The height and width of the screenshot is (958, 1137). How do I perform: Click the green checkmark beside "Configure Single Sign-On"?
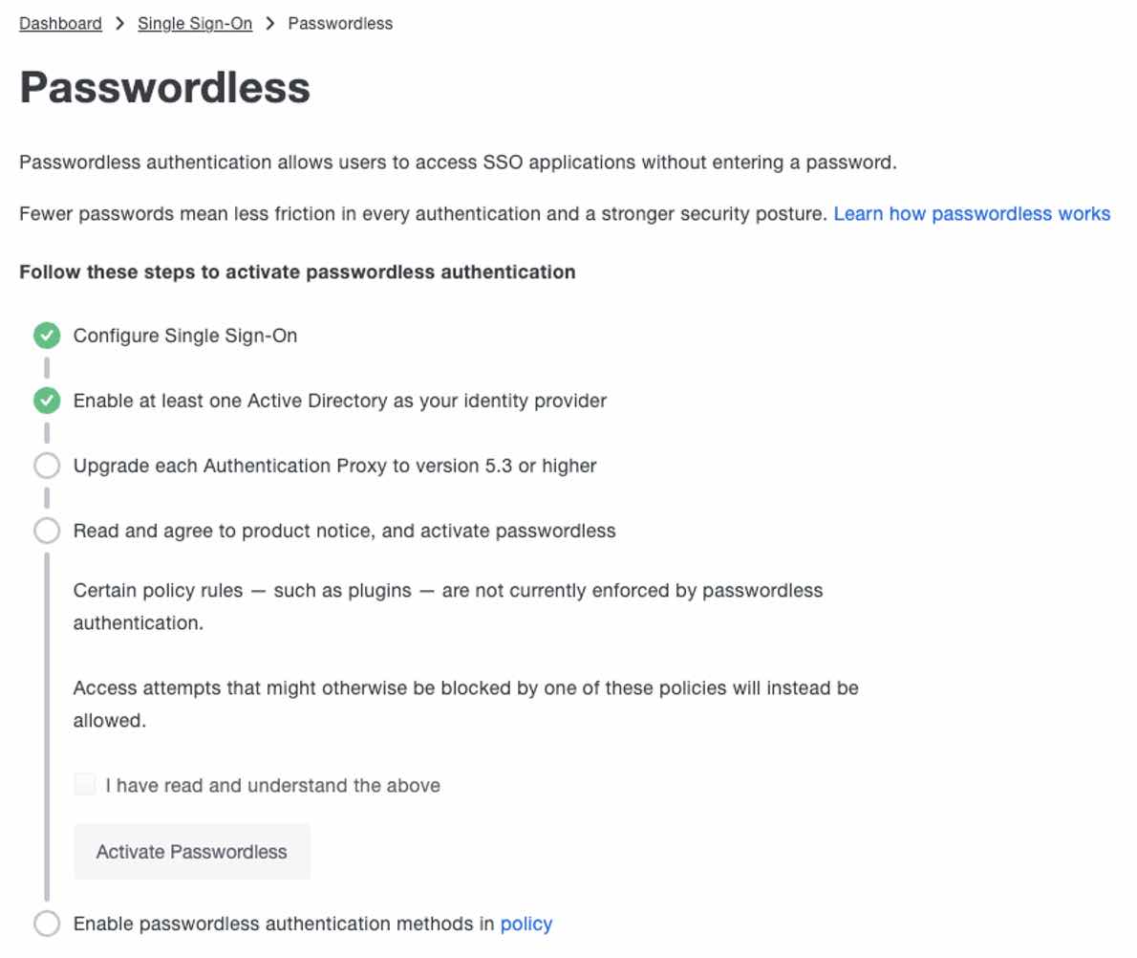pyautogui.click(x=46, y=336)
